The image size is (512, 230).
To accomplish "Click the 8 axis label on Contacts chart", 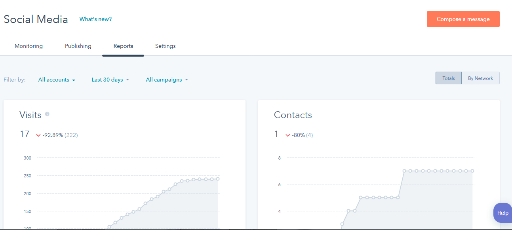I will pyautogui.click(x=280, y=158).
